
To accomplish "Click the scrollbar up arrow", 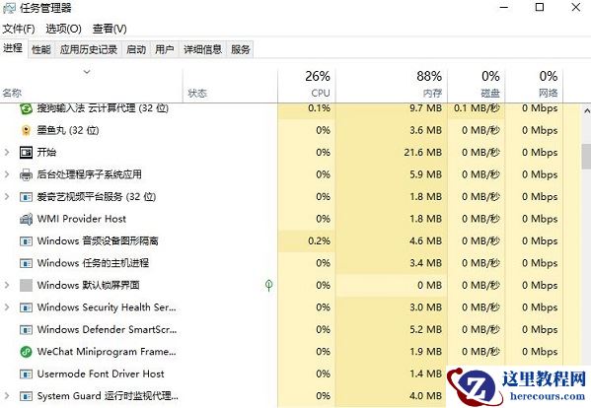I will click(x=586, y=110).
